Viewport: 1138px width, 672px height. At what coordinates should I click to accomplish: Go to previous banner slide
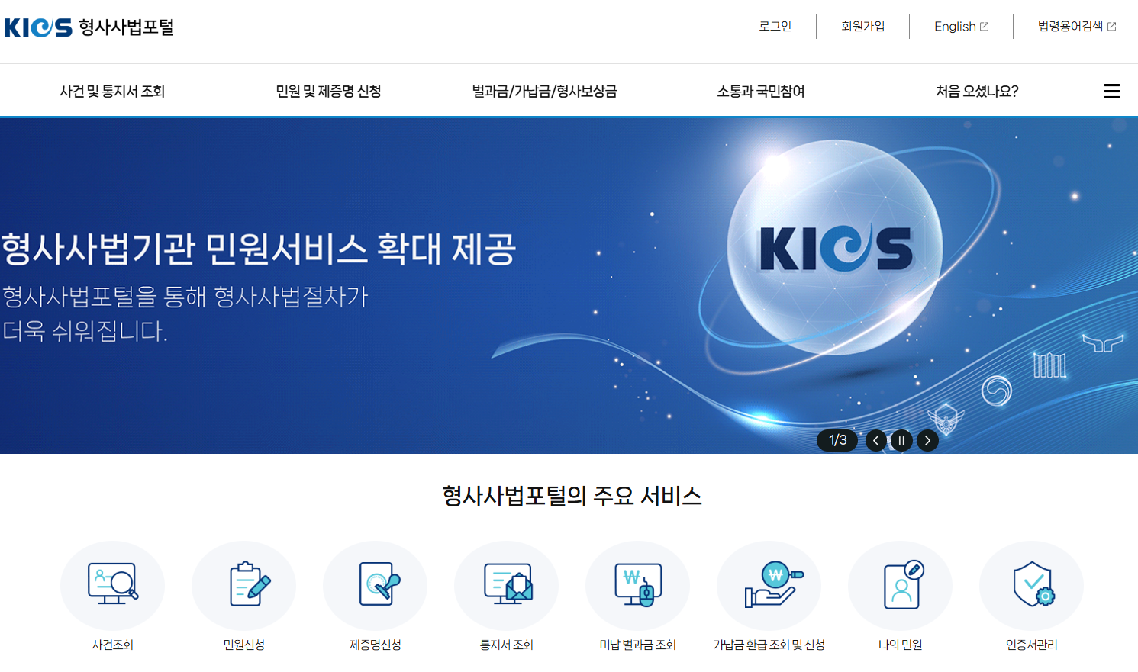[876, 440]
